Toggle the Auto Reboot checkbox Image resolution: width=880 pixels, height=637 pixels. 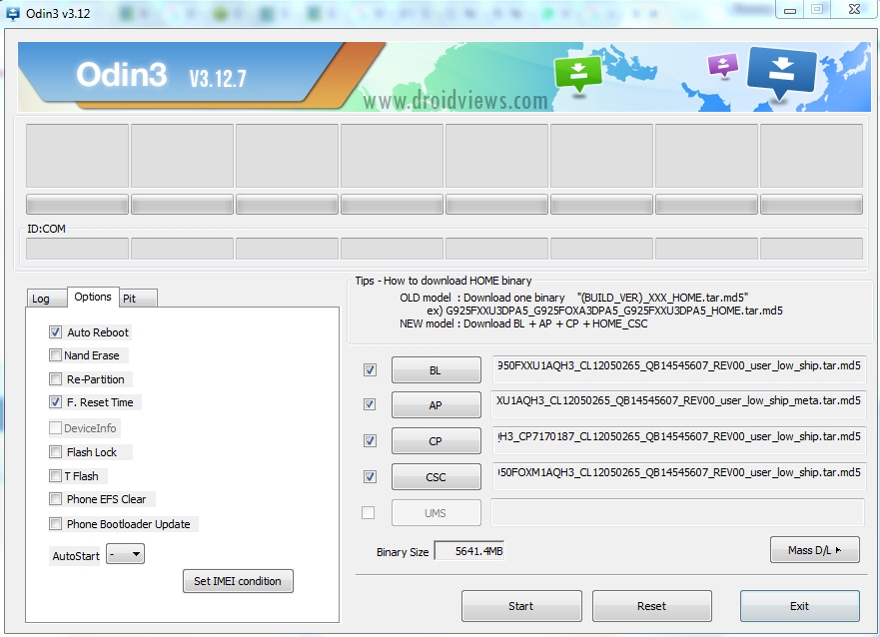(x=55, y=331)
